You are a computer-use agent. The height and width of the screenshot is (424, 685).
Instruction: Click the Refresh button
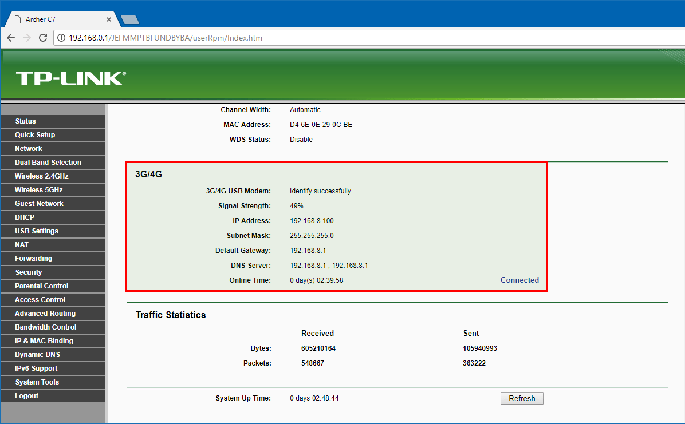click(x=522, y=398)
